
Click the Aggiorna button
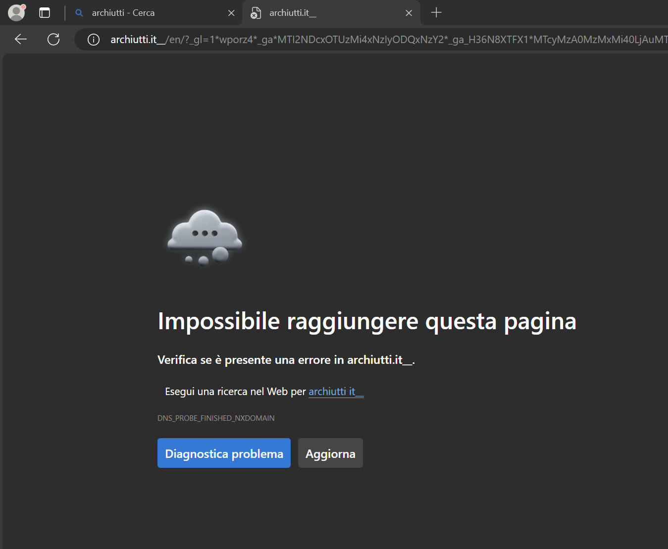click(x=330, y=453)
